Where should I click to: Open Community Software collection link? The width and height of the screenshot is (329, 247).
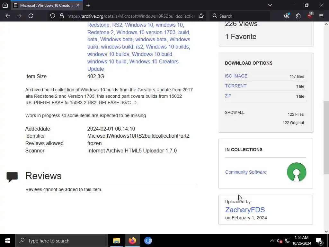(x=246, y=172)
